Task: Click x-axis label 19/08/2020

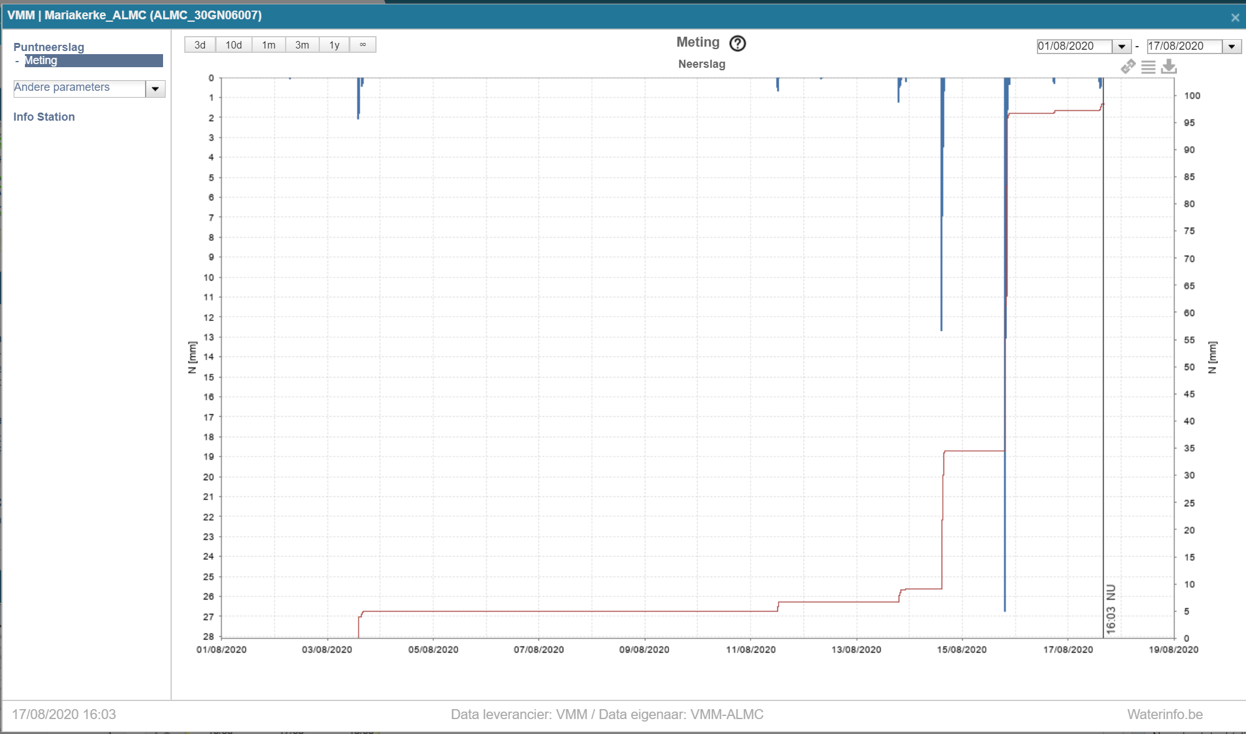Action: 1173,649
